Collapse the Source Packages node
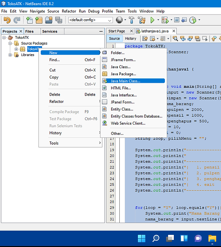This screenshot has width=221, height=247. click(x=10, y=43)
